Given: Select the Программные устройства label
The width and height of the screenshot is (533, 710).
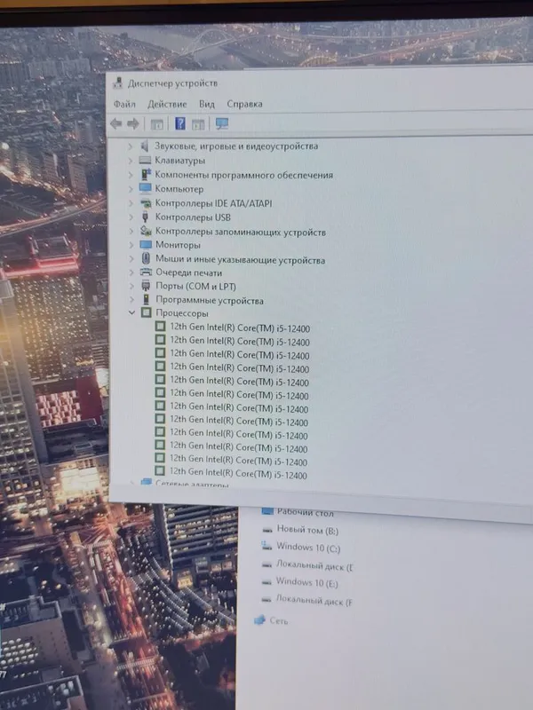Looking at the screenshot, I should 210,300.
